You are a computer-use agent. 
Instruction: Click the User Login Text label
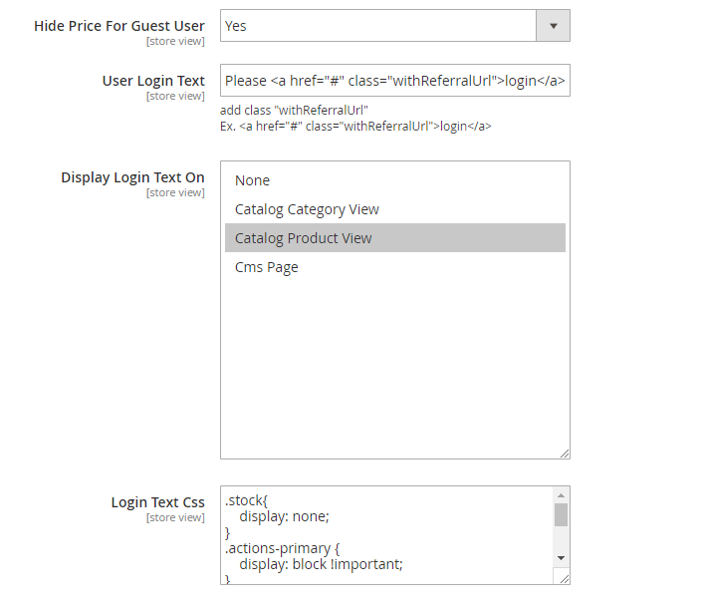(x=153, y=81)
